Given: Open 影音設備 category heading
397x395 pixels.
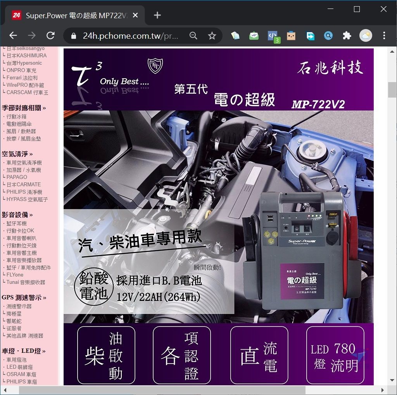Looking at the screenshot, I should point(17,215).
